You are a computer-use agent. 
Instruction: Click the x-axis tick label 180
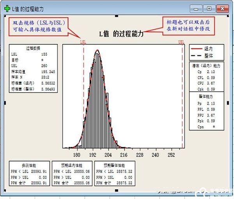coord(77,155)
